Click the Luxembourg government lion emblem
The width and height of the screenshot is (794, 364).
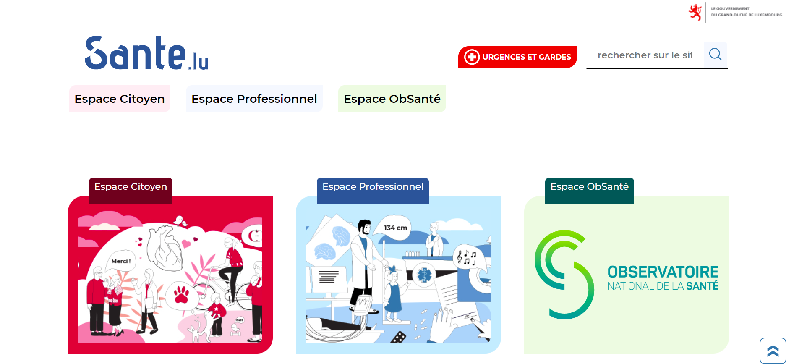[x=695, y=12]
